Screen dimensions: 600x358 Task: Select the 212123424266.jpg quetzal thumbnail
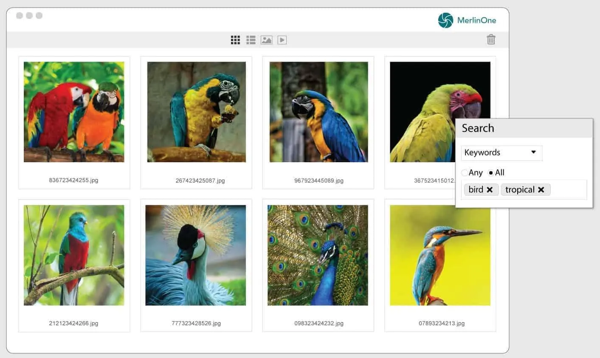coord(74,255)
